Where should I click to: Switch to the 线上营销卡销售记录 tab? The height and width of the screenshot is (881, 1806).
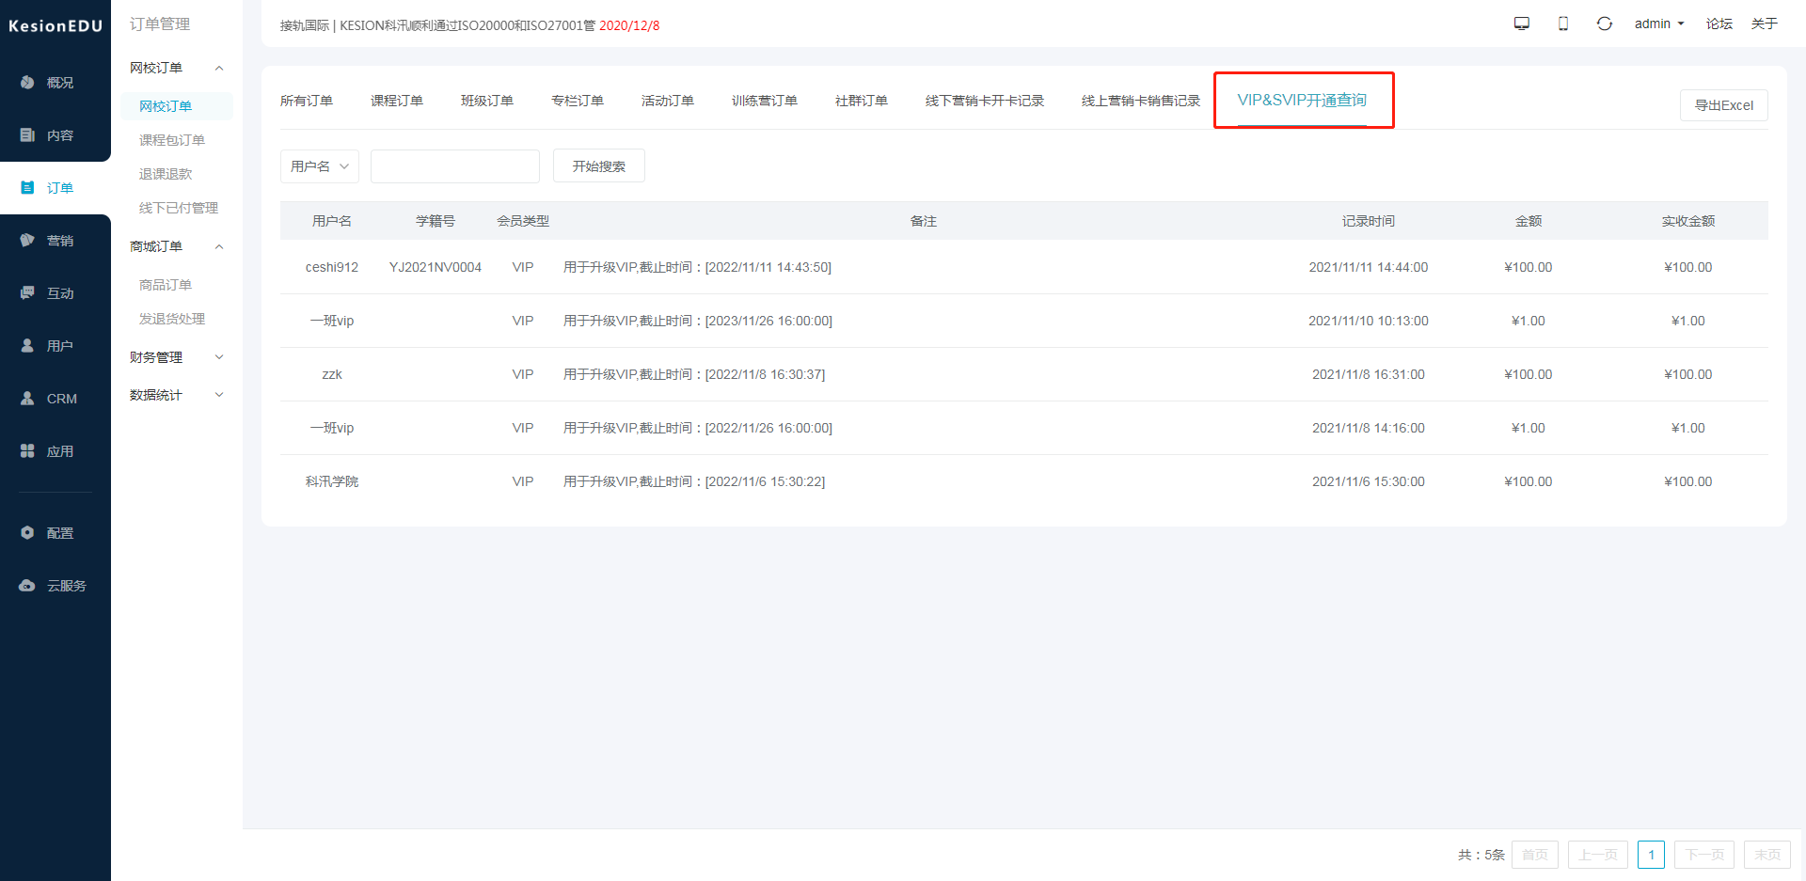pos(1141,101)
